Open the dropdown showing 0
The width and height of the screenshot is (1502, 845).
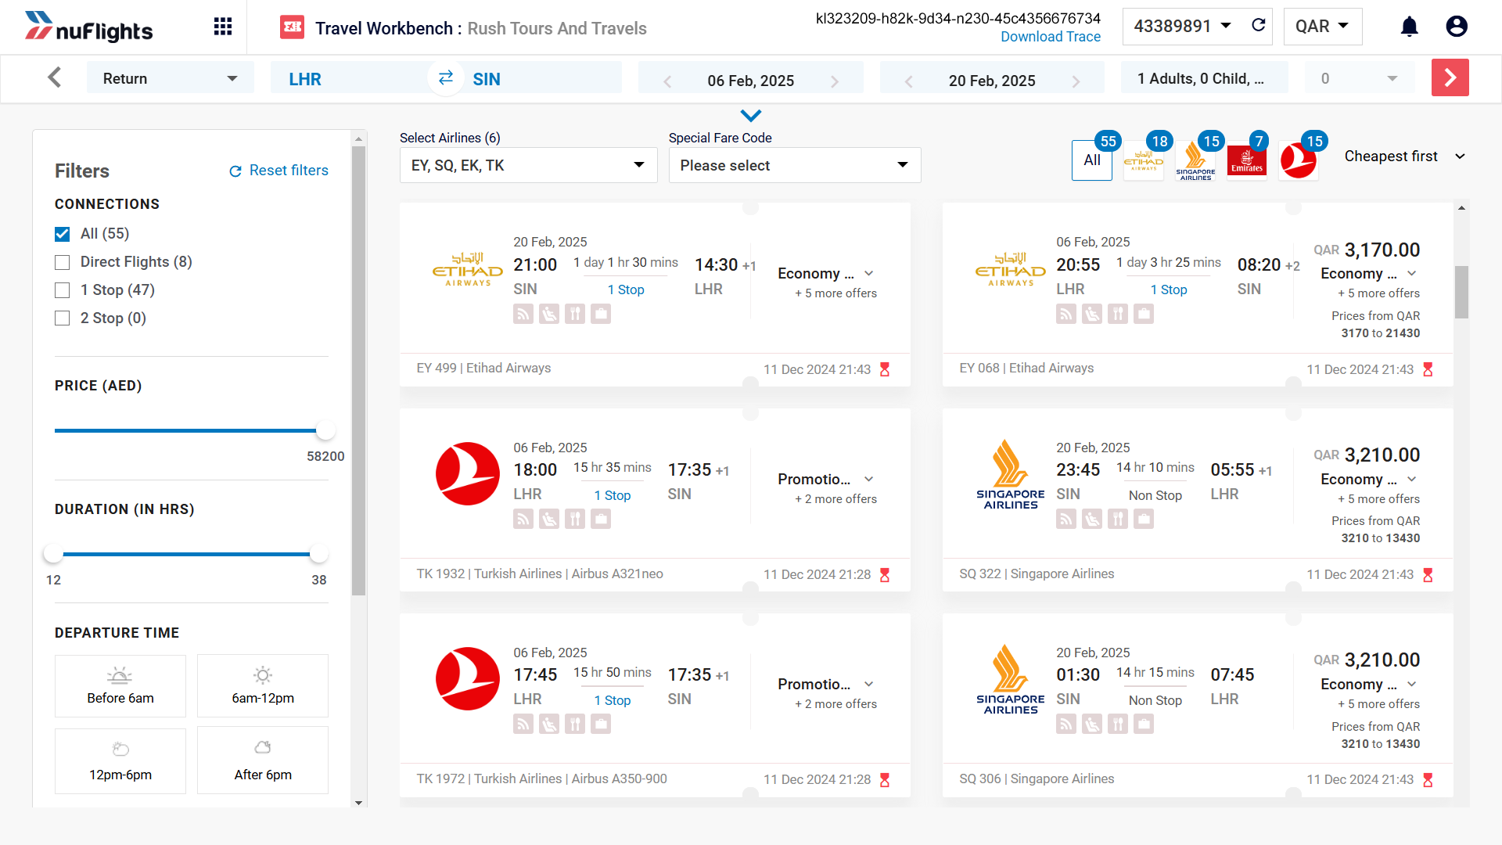[1360, 78]
